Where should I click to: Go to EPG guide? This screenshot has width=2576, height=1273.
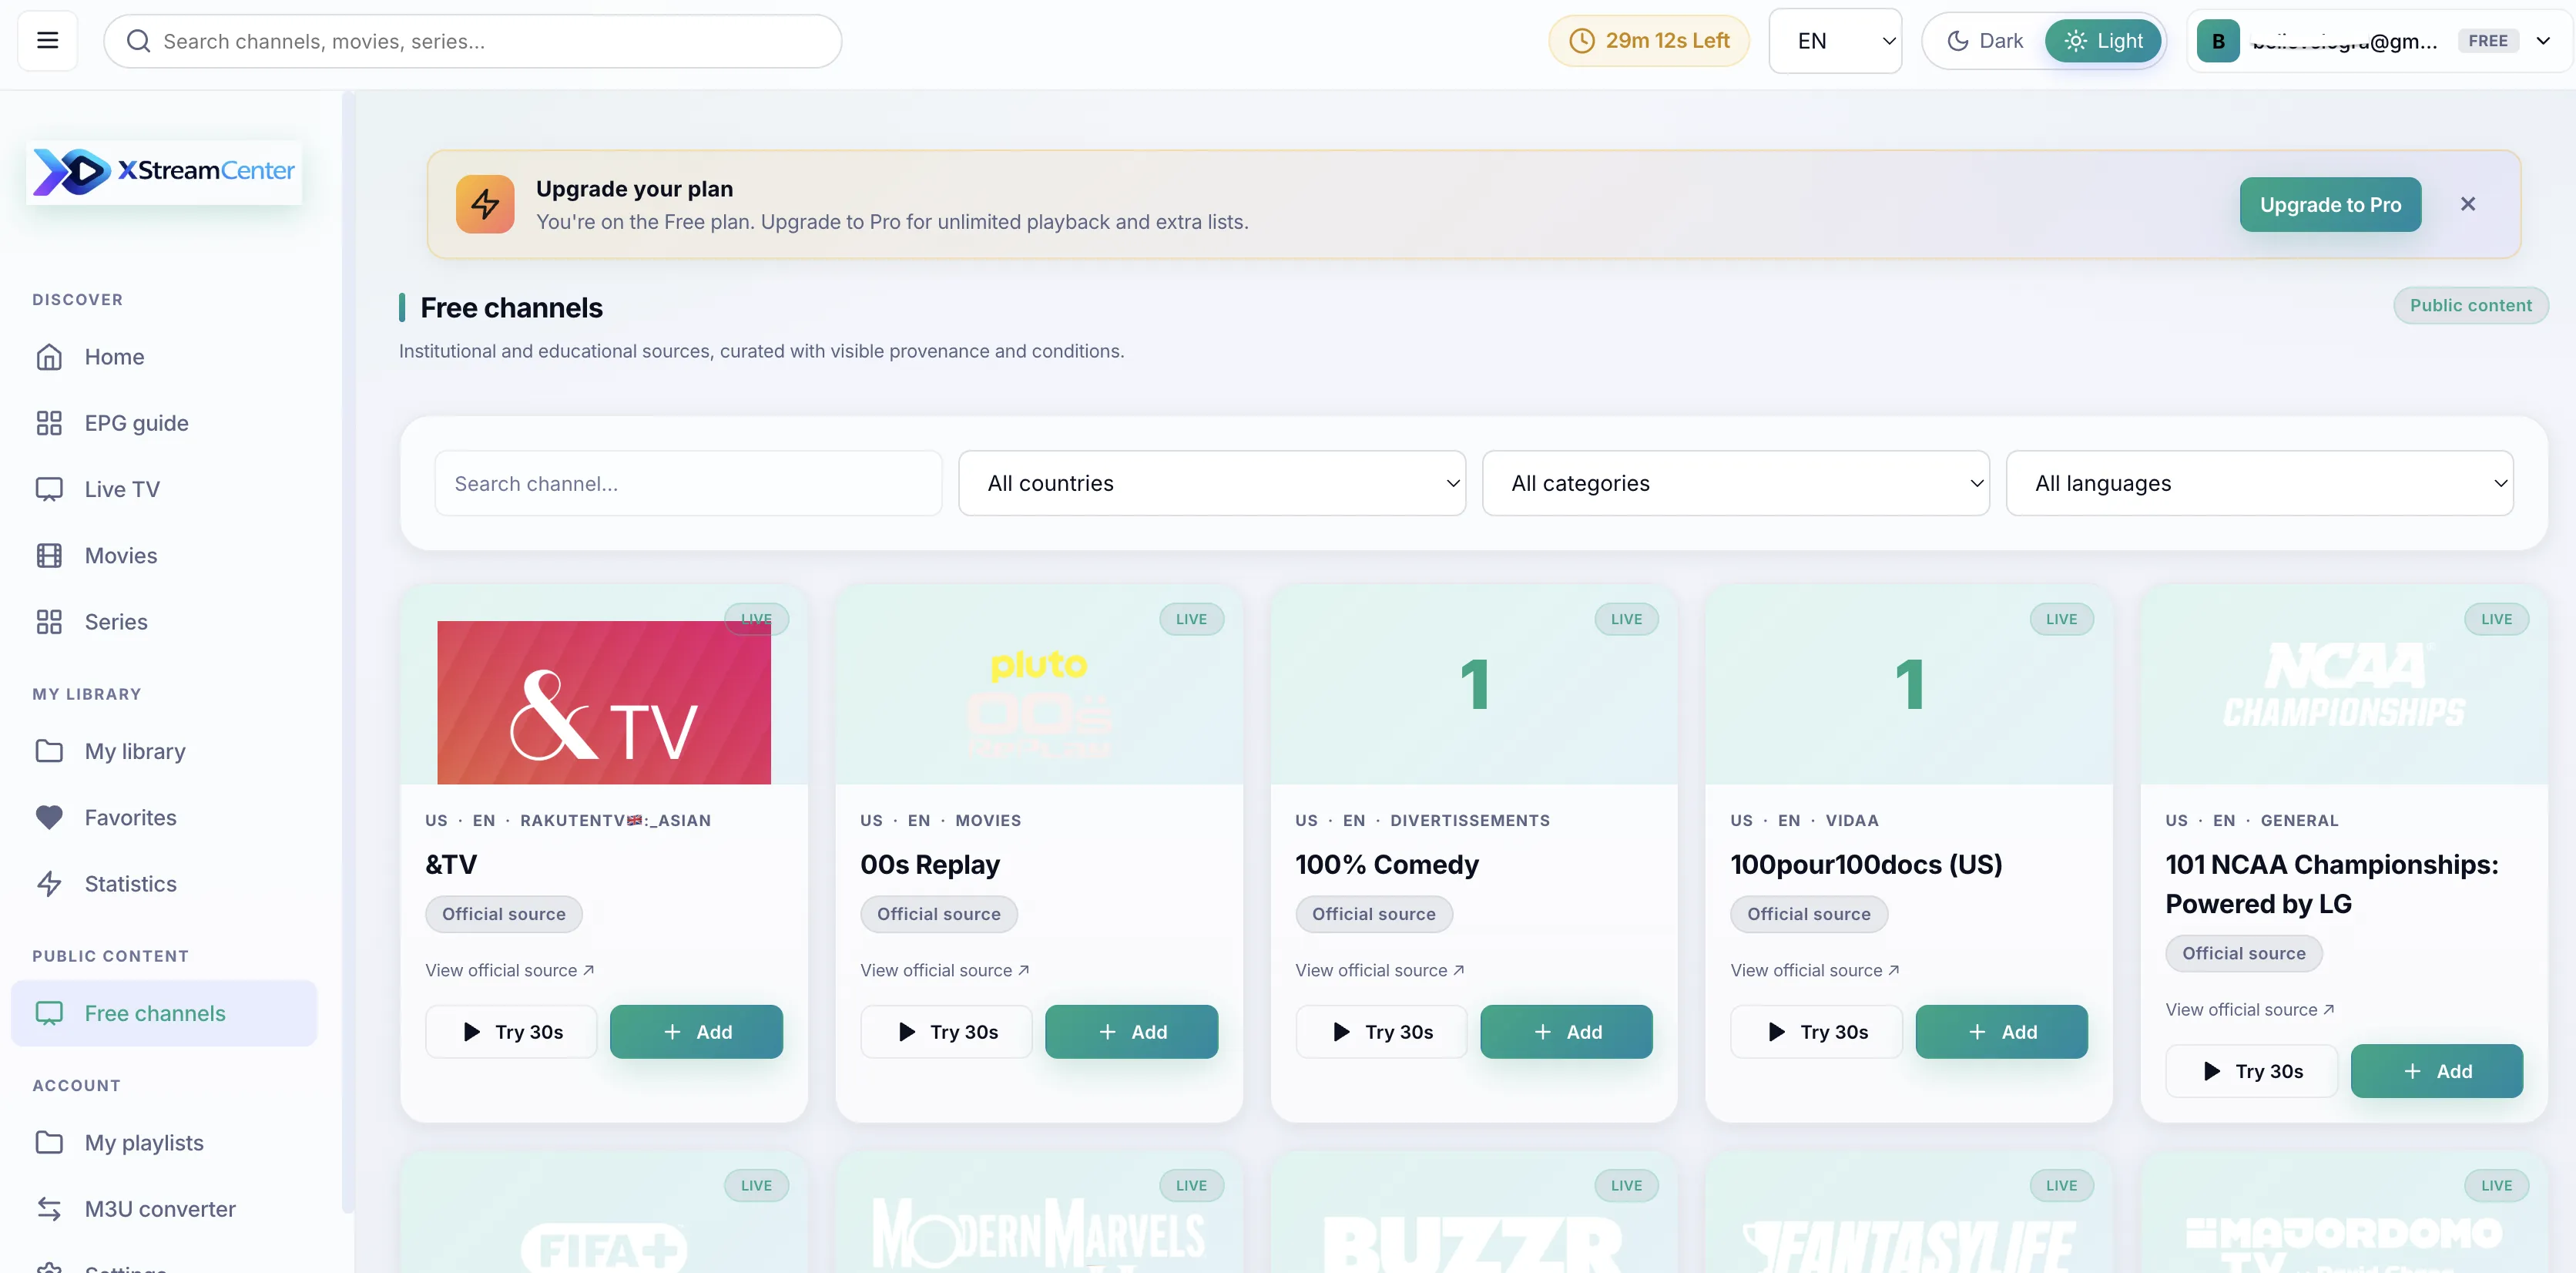[x=164, y=423]
